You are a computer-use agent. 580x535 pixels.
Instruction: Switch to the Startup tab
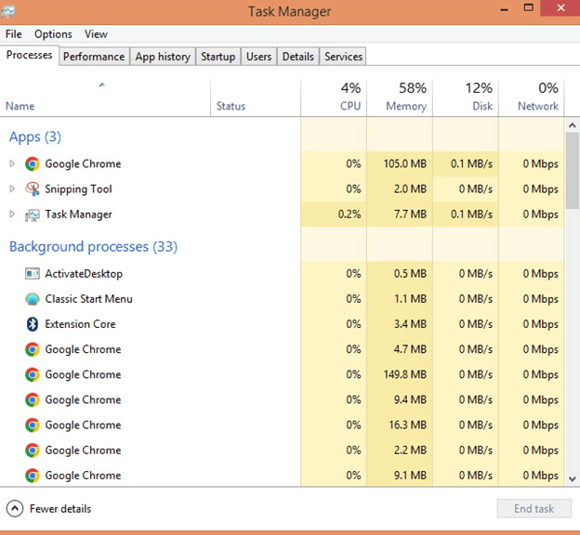[x=218, y=57]
